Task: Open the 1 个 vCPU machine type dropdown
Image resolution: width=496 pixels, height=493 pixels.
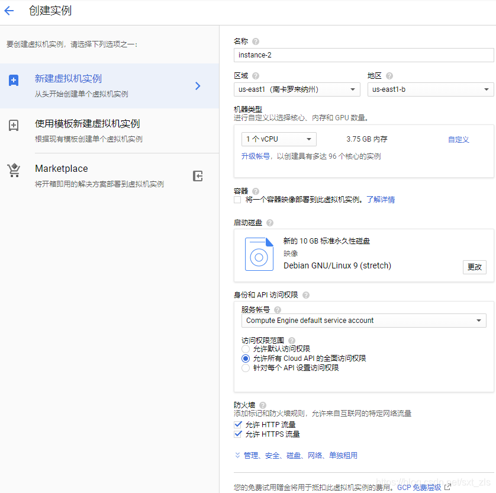Action: [x=279, y=139]
